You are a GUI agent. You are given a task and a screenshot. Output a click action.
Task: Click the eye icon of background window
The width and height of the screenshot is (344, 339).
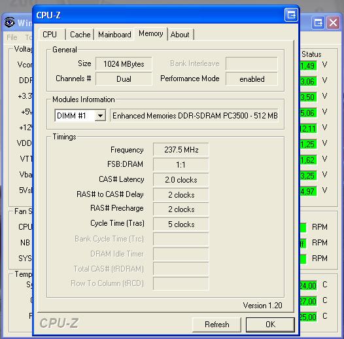(x=9, y=22)
